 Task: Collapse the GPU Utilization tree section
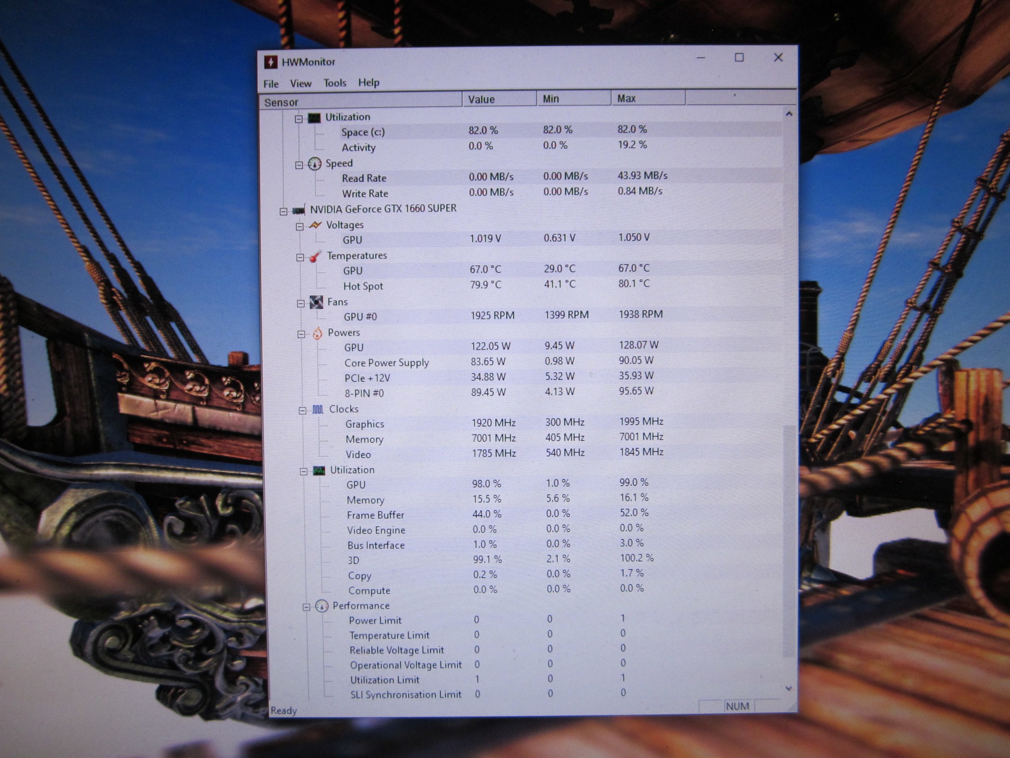coord(303,471)
